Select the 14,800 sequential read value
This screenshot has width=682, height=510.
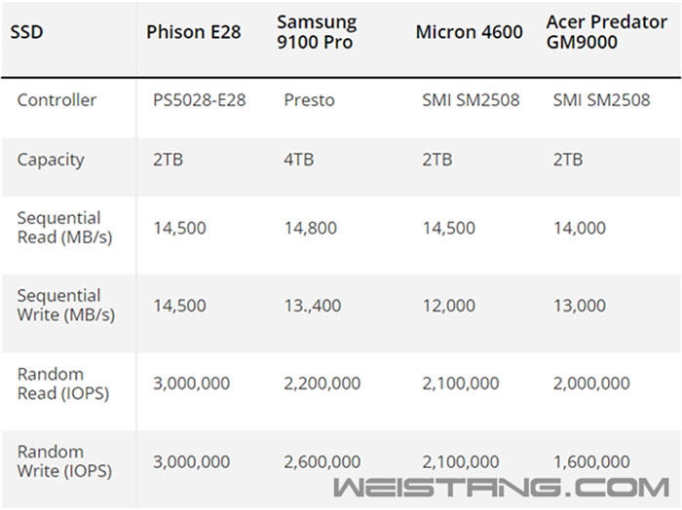click(x=311, y=228)
